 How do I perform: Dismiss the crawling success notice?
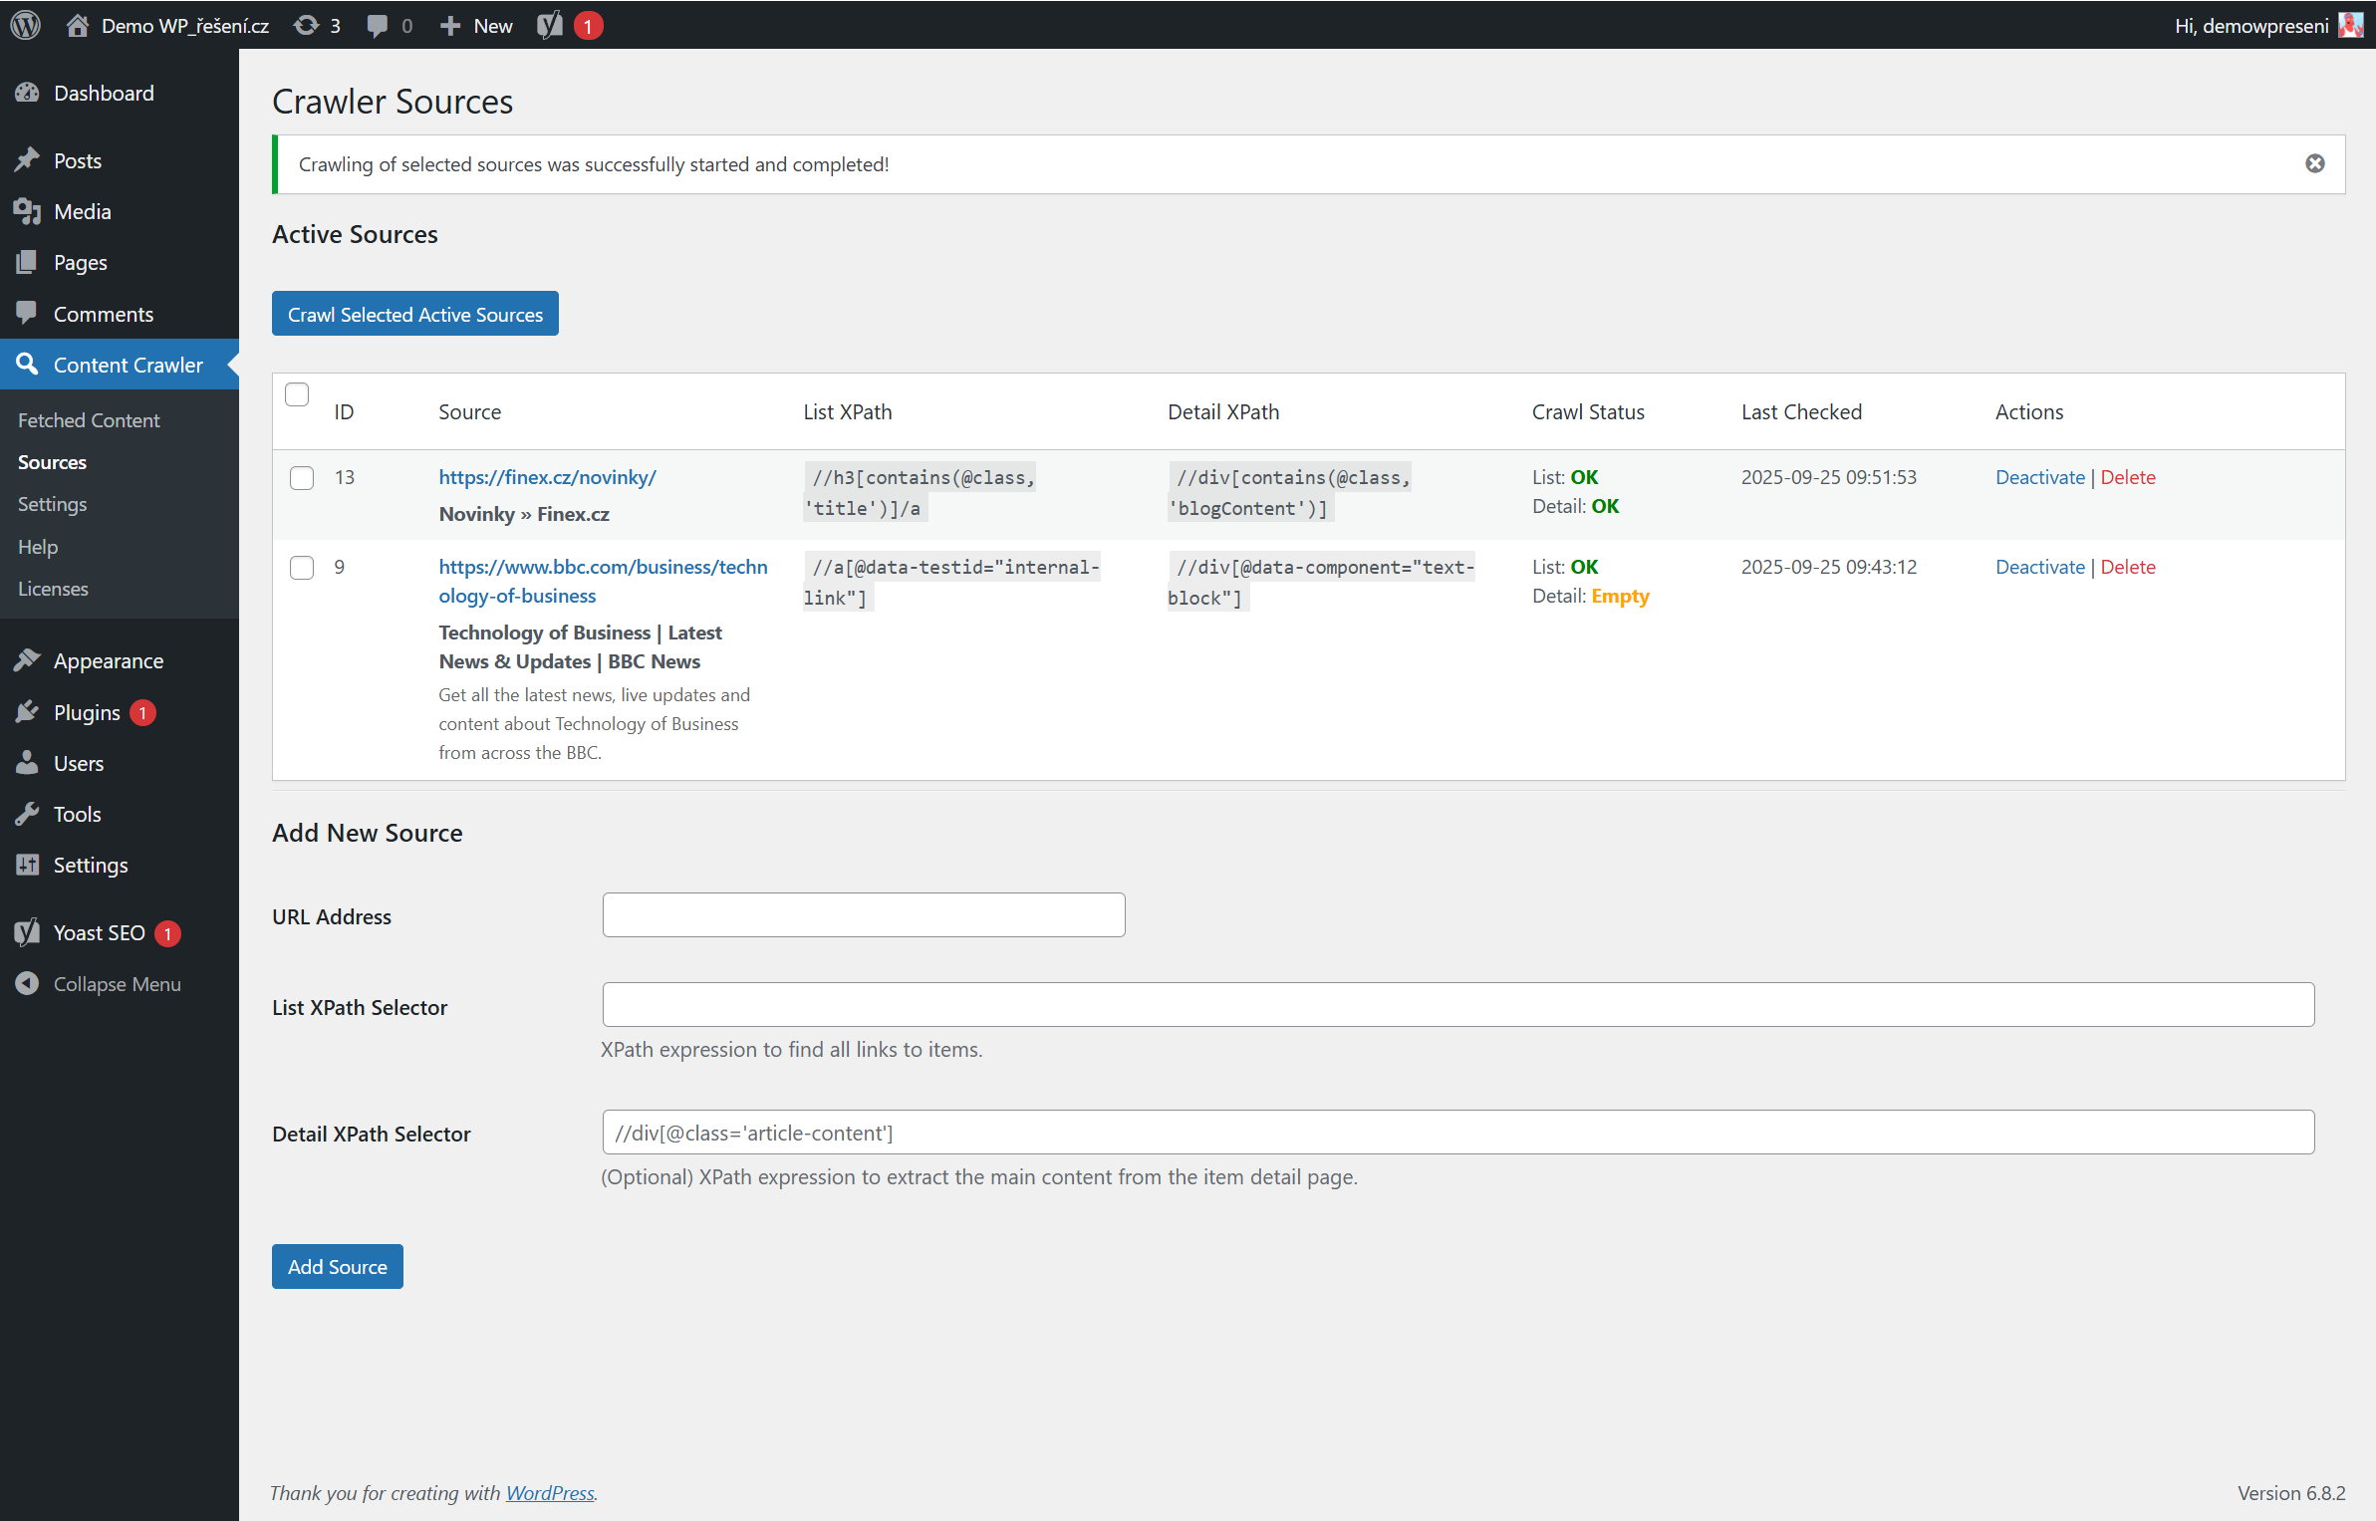(2314, 163)
